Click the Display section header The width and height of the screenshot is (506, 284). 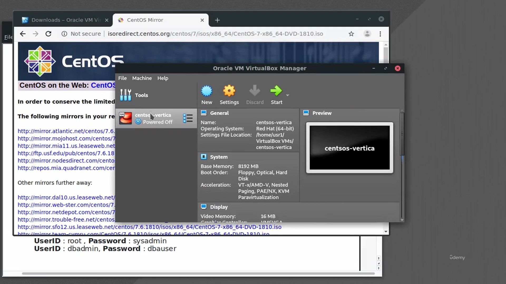click(219, 207)
